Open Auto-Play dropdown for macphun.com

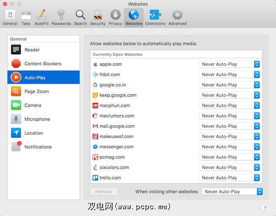pos(229,106)
